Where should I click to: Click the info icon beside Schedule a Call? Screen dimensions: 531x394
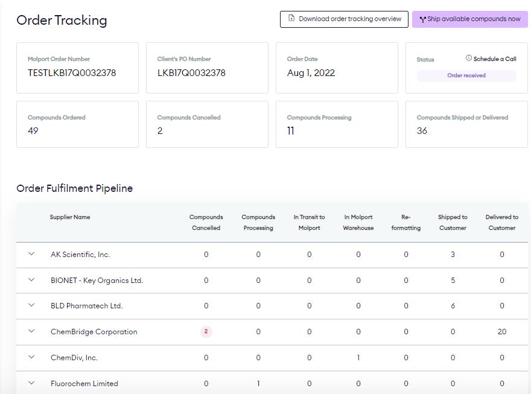(469, 58)
